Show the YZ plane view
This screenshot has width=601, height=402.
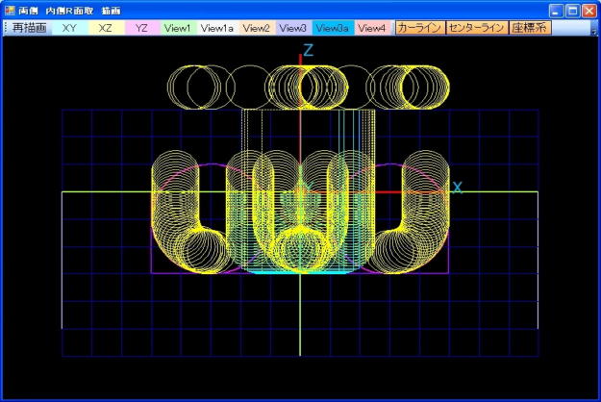[142, 29]
